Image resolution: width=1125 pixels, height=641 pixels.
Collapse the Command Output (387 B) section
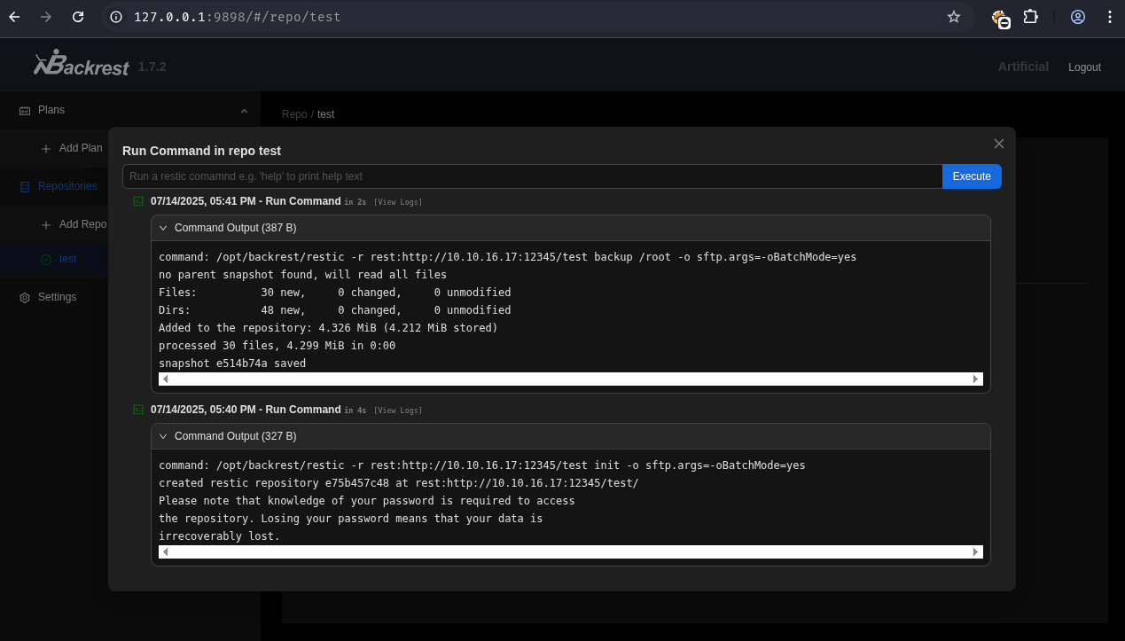click(x=163, y=228)
